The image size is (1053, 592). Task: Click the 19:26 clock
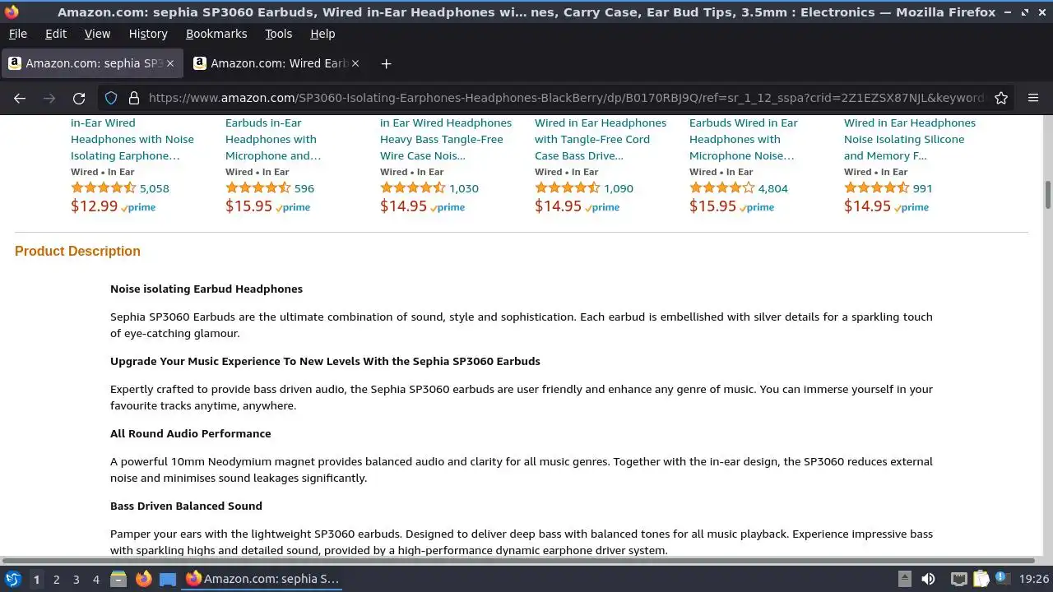(1034, 579)
